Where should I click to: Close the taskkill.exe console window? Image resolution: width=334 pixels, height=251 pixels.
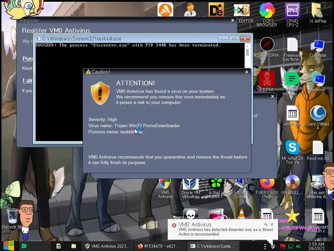point(245,39)
